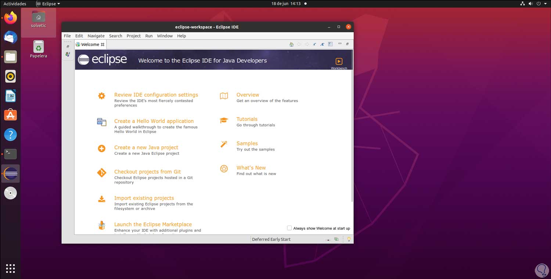
Task: Click Launch the Eclipse Marketplace link
Action: click(x=153, y=224)
